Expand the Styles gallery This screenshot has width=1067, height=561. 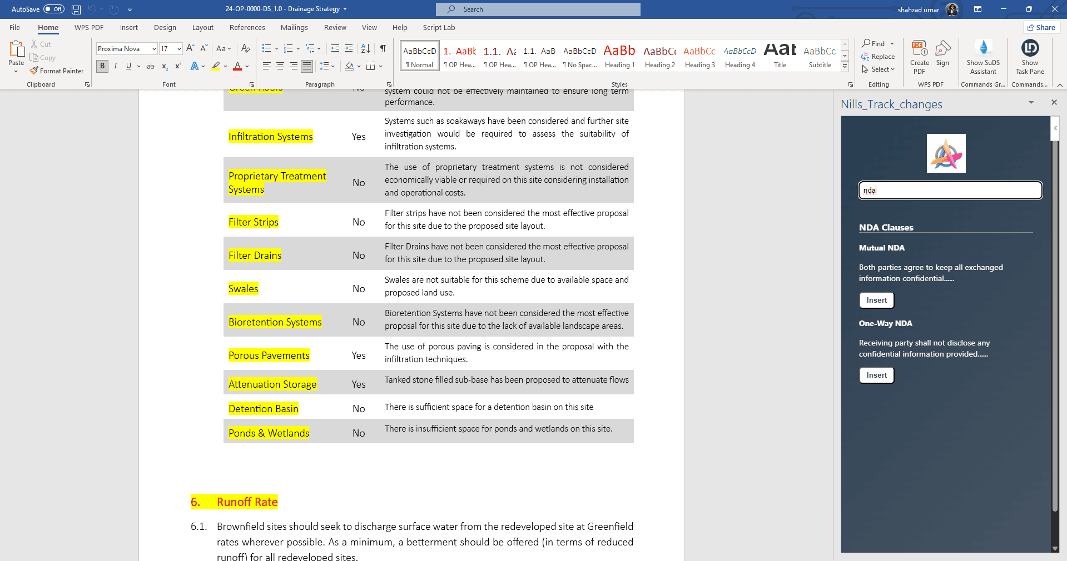click(845, 67)
